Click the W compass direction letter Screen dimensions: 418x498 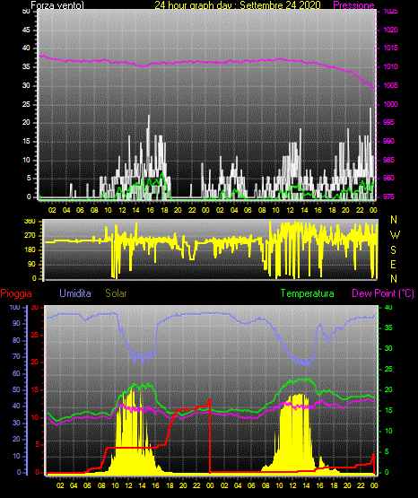tap(395, 235)
